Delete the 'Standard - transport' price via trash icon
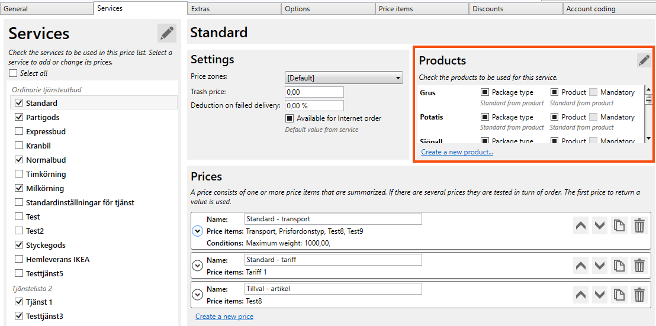Screen dimensions: 656x326 (639, 225)
